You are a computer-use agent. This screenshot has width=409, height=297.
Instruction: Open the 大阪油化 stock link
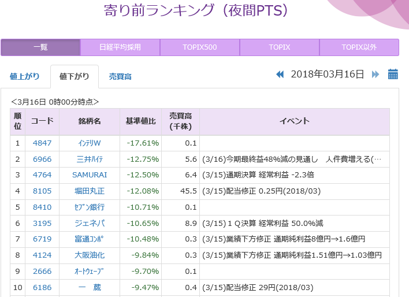point(90,255)
